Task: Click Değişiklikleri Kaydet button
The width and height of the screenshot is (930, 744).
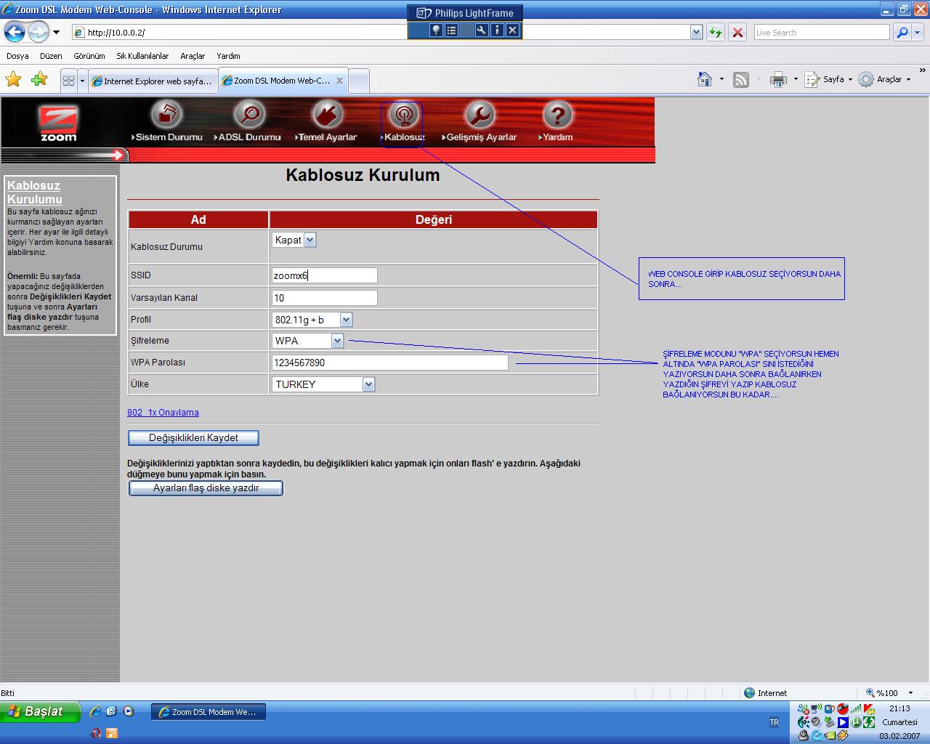Action: 193,438
